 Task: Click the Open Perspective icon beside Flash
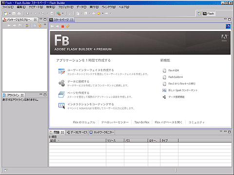(x=199, y=14)
